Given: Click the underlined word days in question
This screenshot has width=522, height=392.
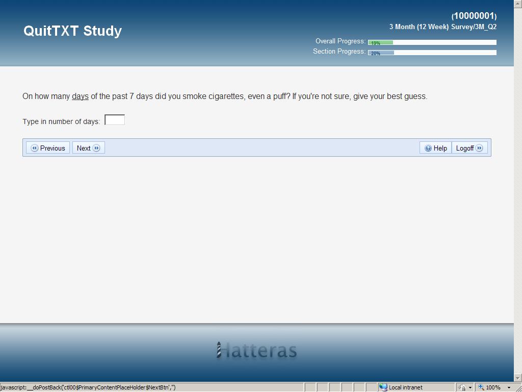Looking at the screenshot, I should pos(80,96).
